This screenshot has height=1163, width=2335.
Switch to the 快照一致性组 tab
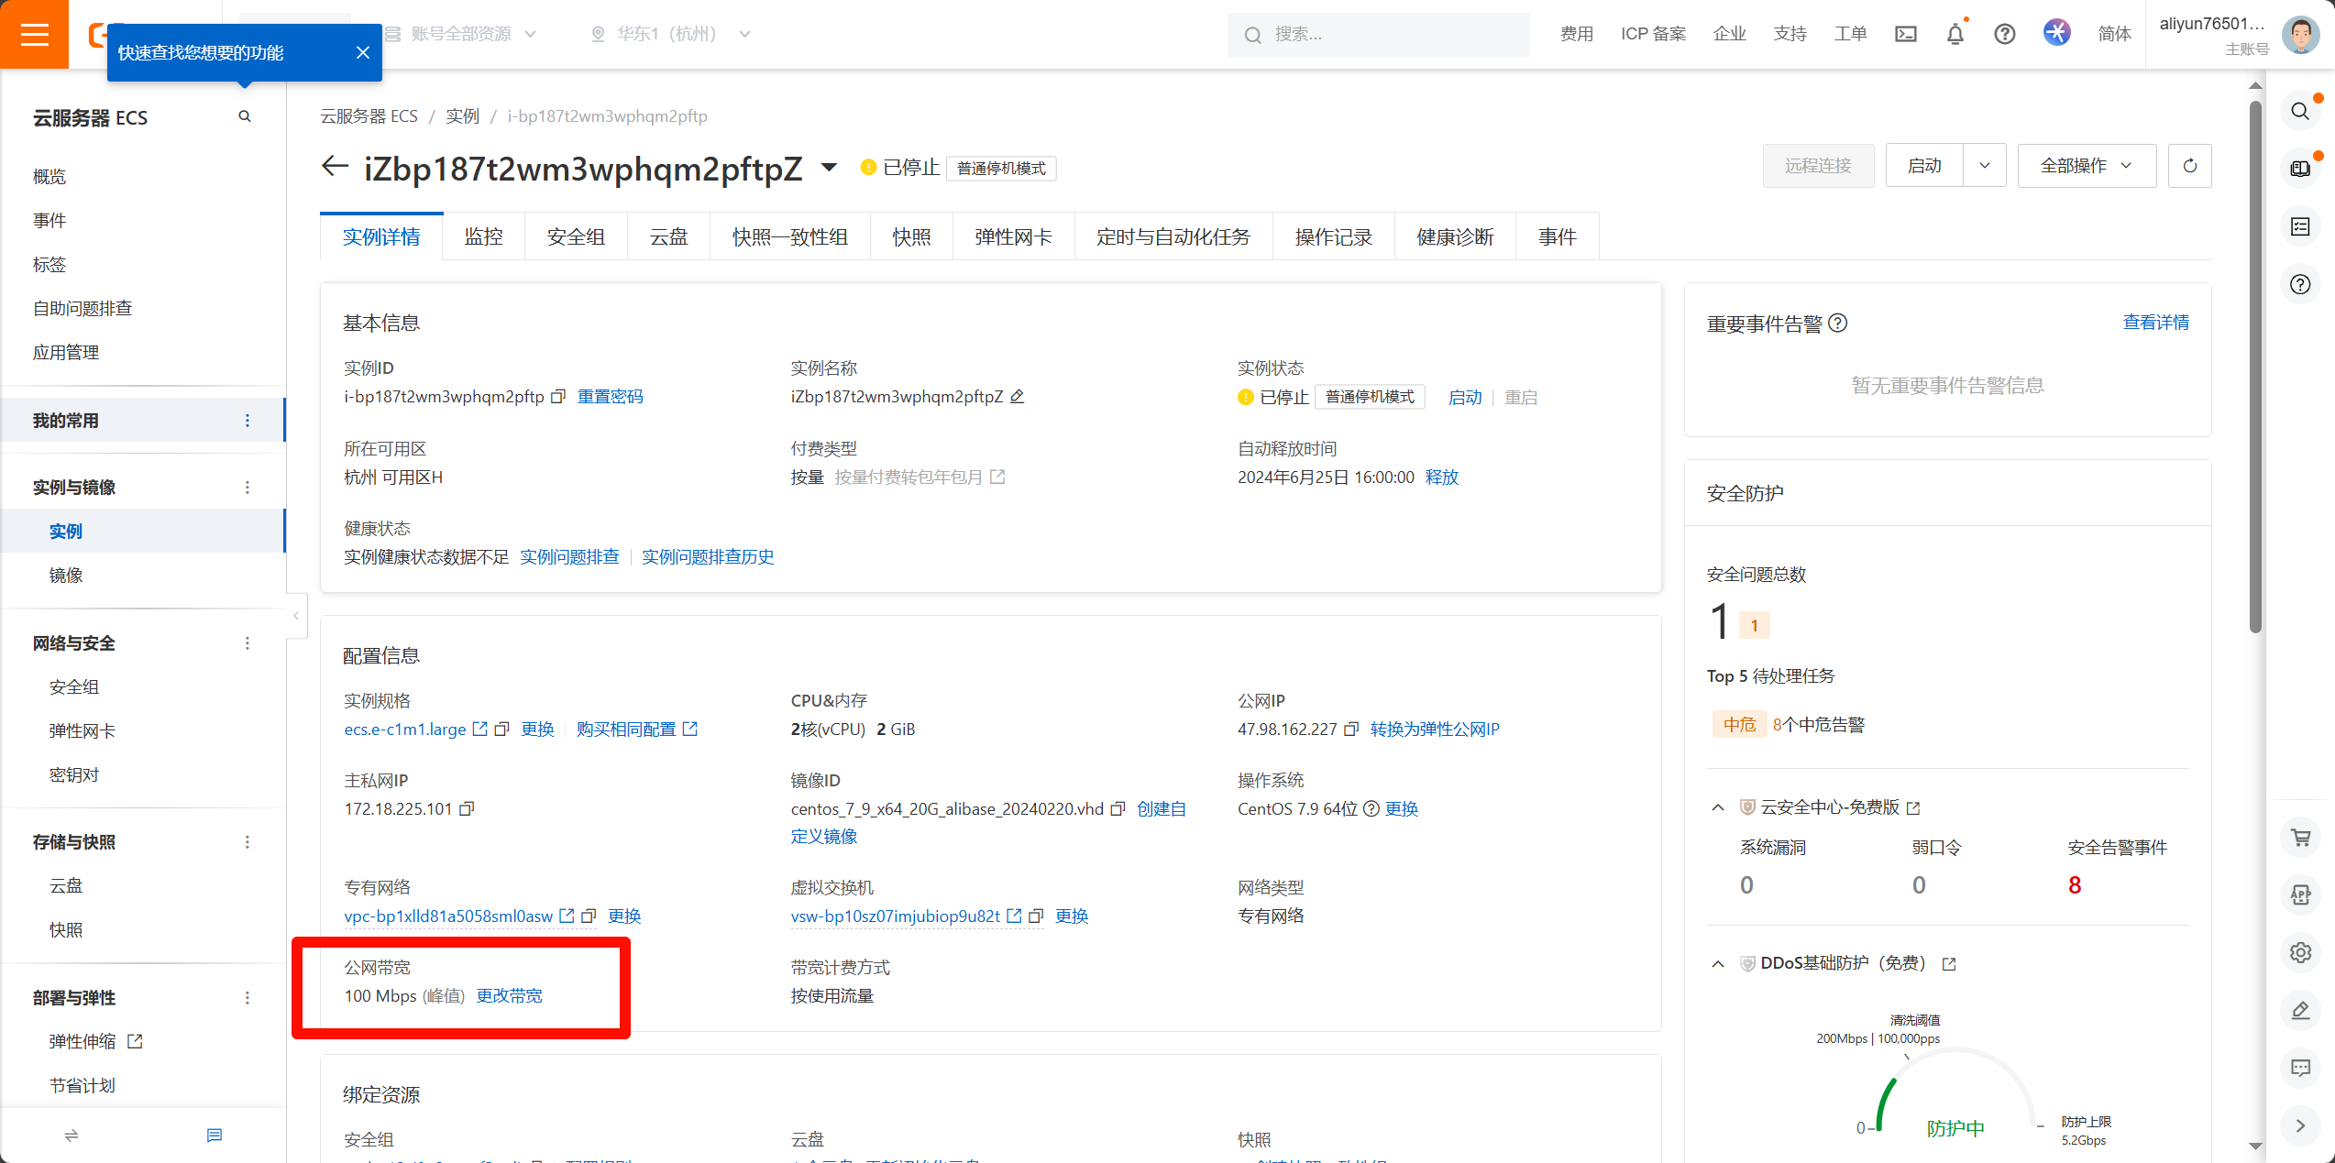coord(790,237)
